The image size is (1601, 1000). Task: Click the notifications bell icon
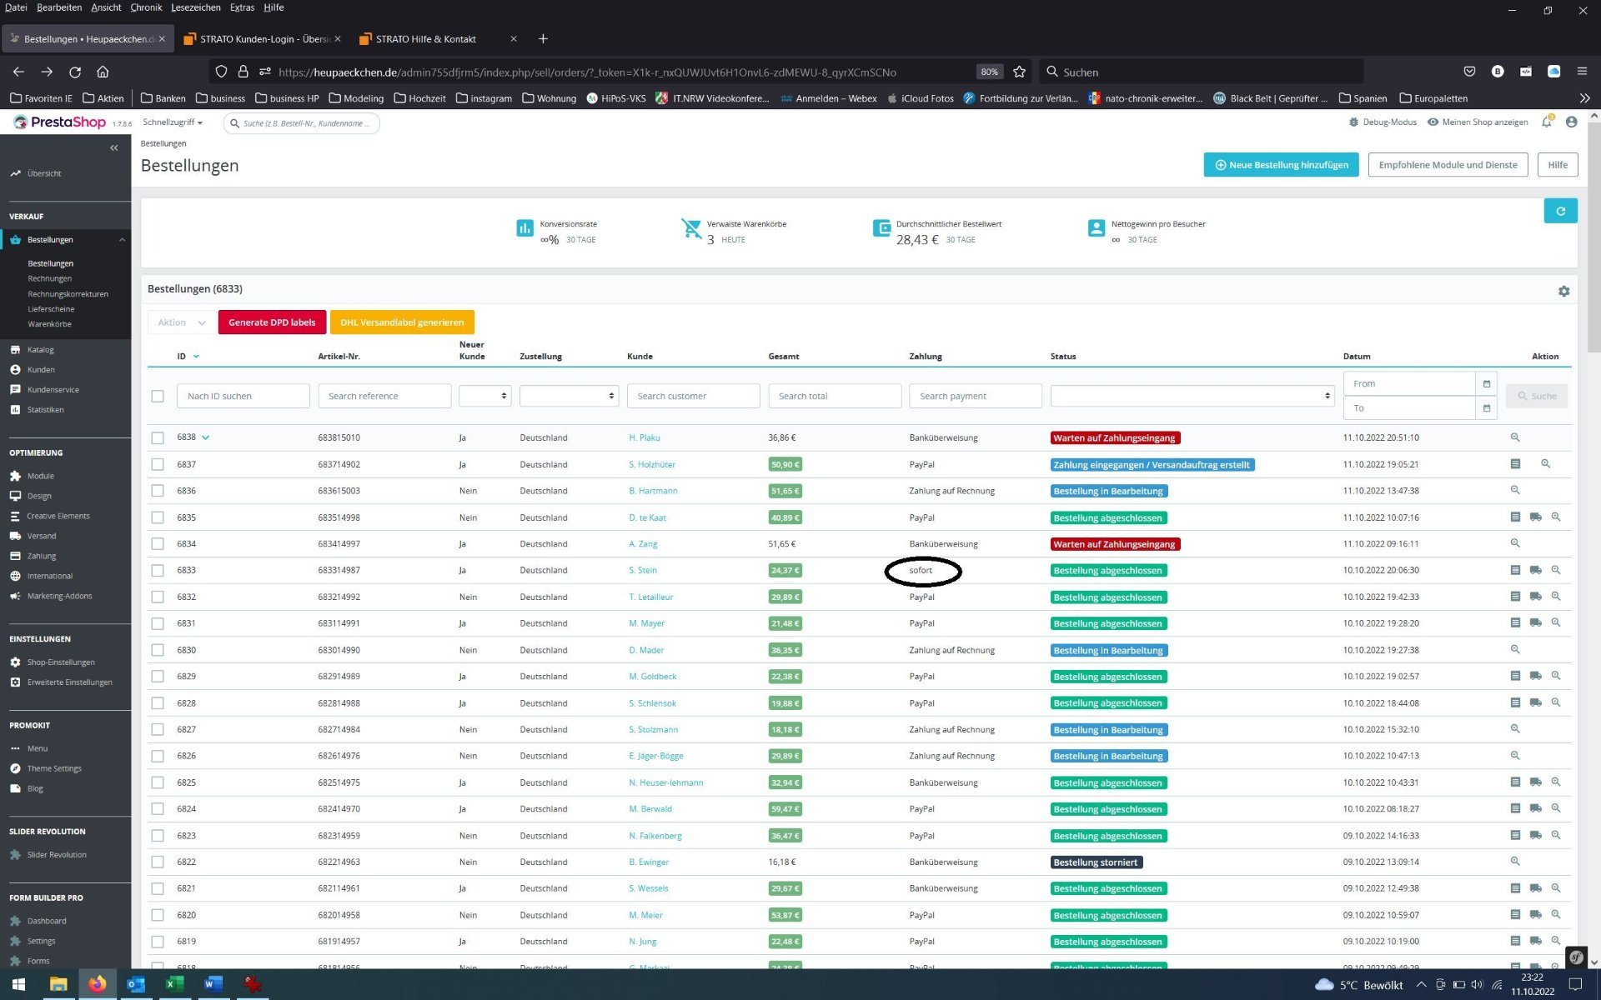pyautogui.click(x=1546, y=122)
